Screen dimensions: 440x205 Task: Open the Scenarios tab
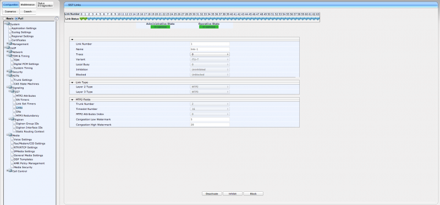click(10, 12)
